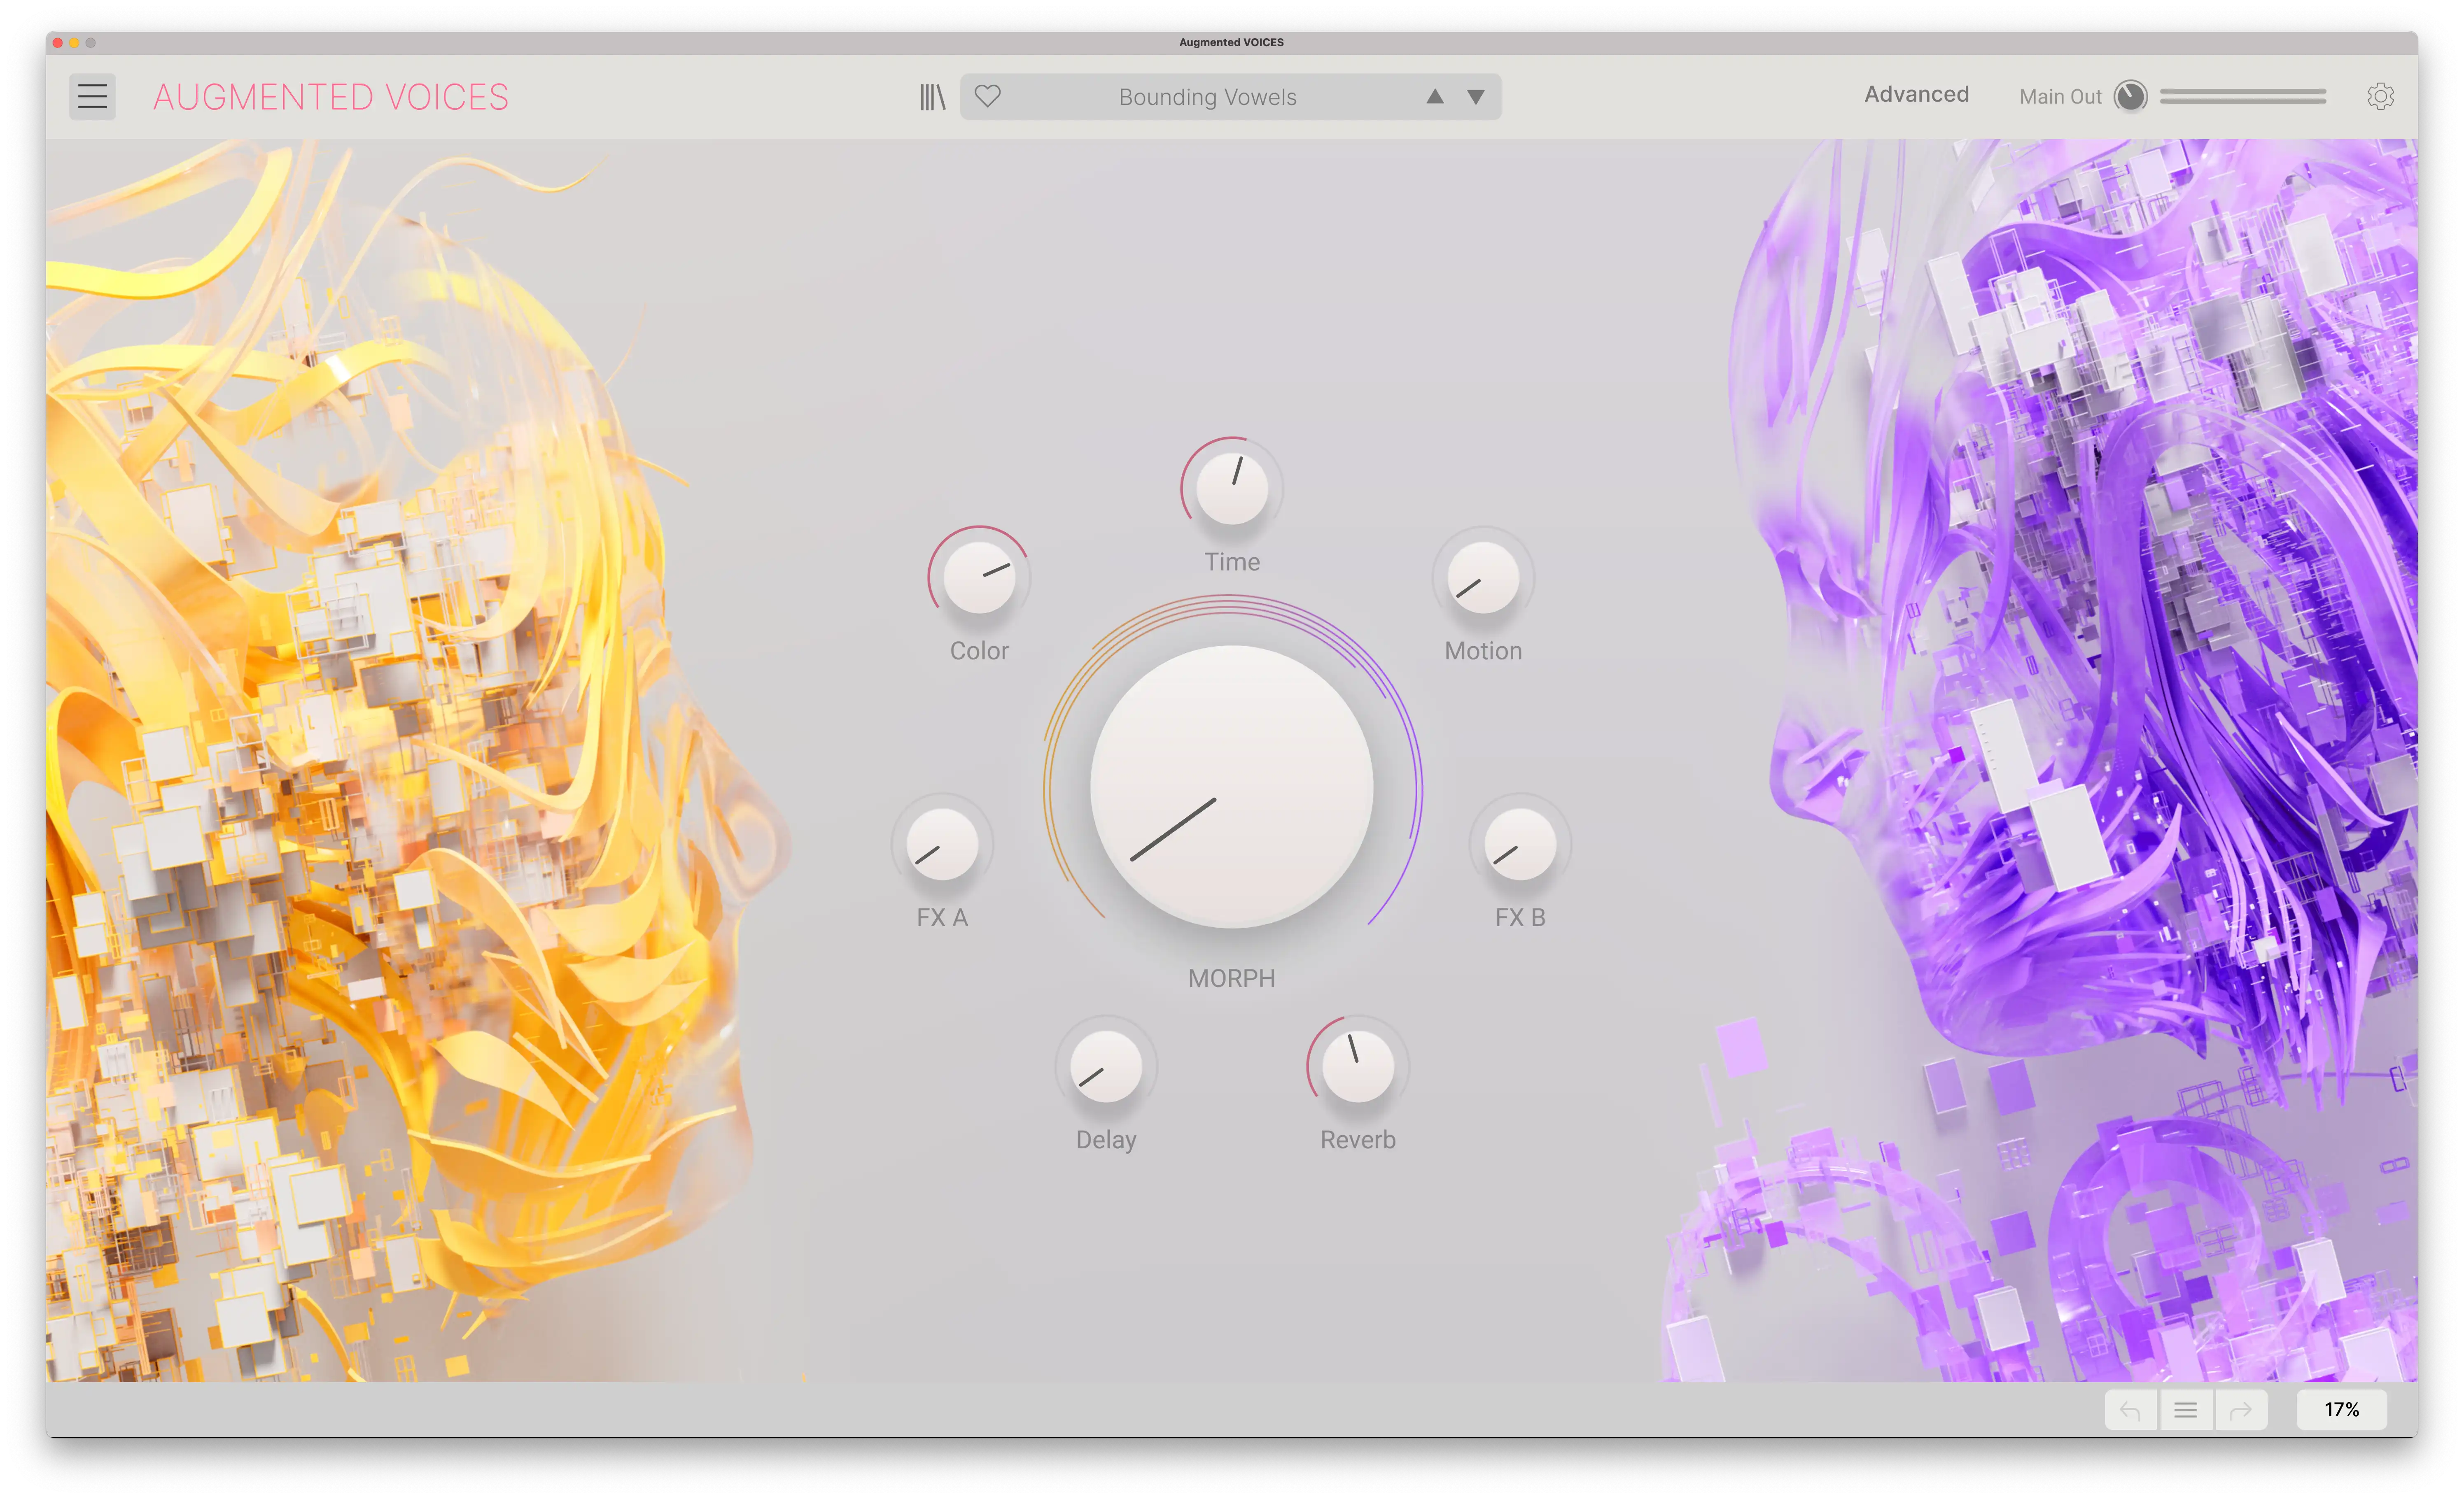Viewport: 2464px width, 1499px height.
Task: Open the preset library browser icon
Action: (x=932, y=97)
